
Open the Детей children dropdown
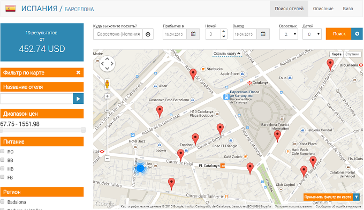[312, 34]
